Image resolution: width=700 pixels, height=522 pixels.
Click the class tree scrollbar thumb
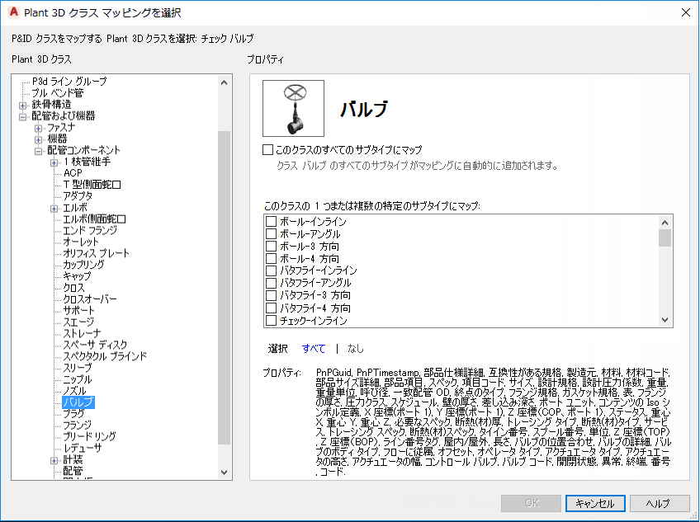(224, 288)
